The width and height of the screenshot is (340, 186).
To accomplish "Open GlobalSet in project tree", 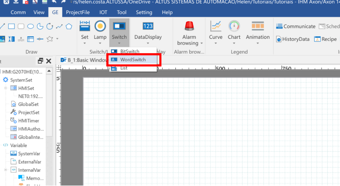I will coord(28,104).
